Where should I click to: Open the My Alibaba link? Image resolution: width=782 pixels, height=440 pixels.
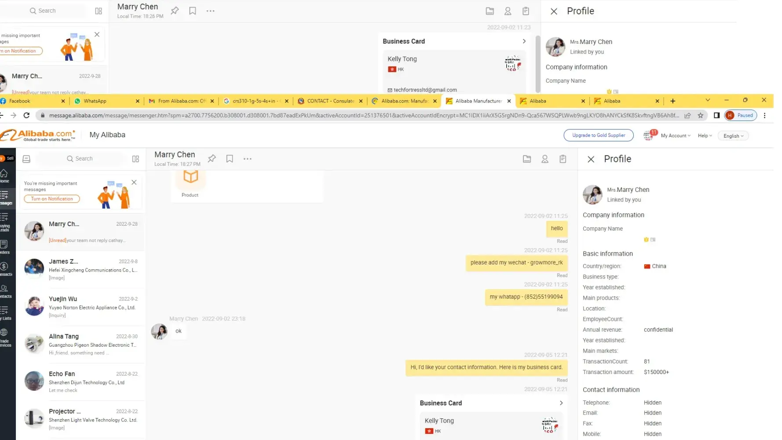coord(107,135)
